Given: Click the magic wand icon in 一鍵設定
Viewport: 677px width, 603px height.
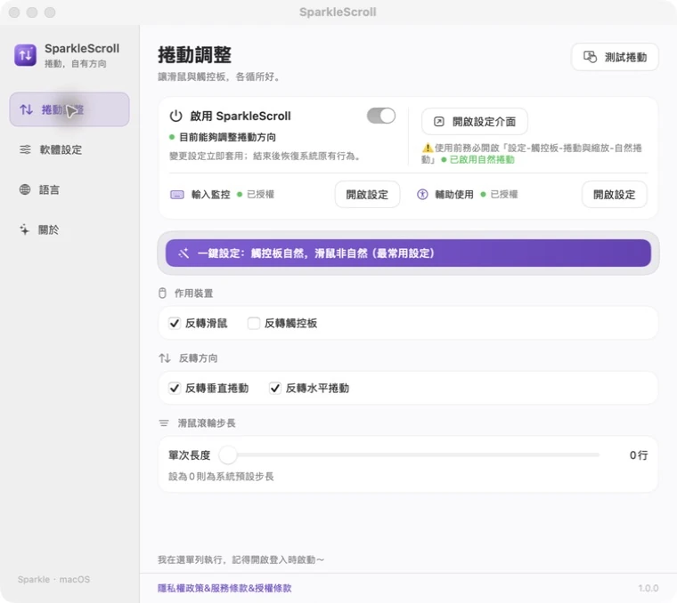Looking at the screenshot, I should click(x=184, y=253).
